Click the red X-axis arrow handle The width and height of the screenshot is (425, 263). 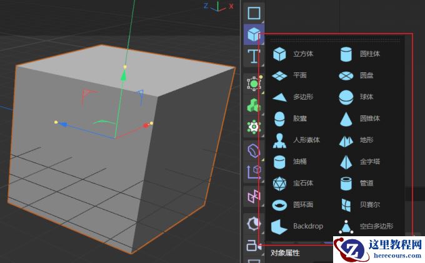pos(146,125)
